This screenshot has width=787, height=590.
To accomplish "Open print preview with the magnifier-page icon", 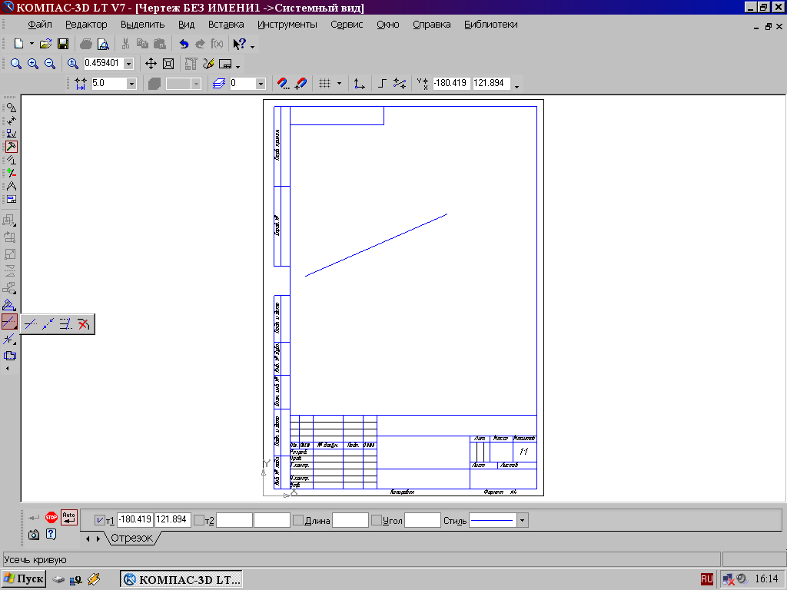I will 103,44.
